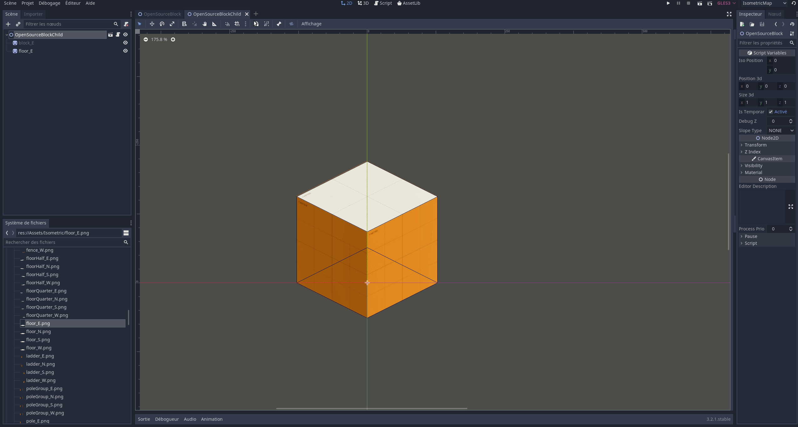Screen dimensions: 798x427
Task: Select the Rotate mode tool
Action: click(162, 24)
